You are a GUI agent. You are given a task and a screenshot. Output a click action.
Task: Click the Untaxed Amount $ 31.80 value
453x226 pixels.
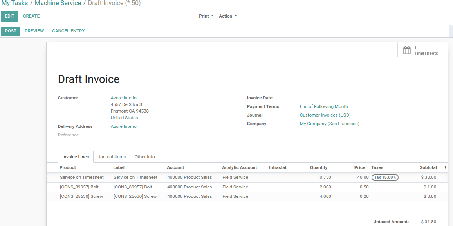pos(429,222)
